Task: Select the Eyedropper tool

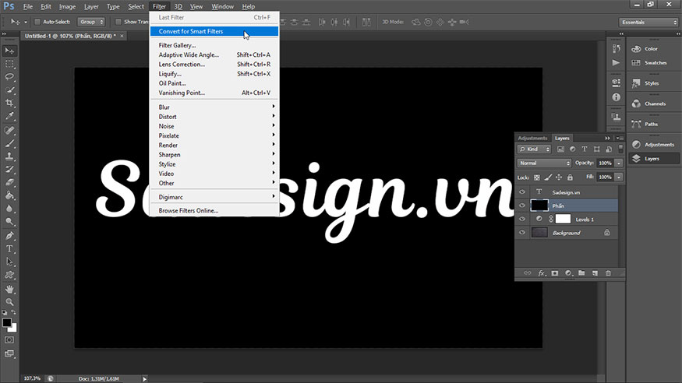Action: (x=9, y=116)
